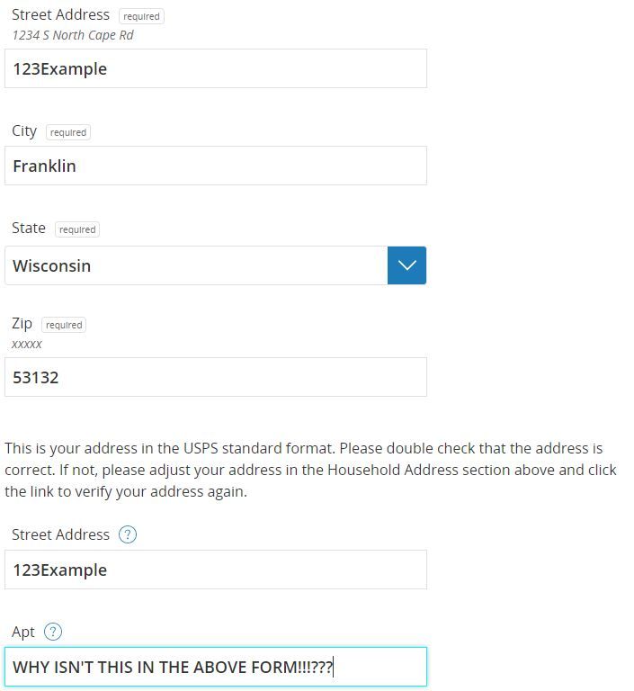Click the xxxxx format hint under Zip
The height and width of the screenshot is (691, 634).
pyautogui.click(x=27, y=345)
